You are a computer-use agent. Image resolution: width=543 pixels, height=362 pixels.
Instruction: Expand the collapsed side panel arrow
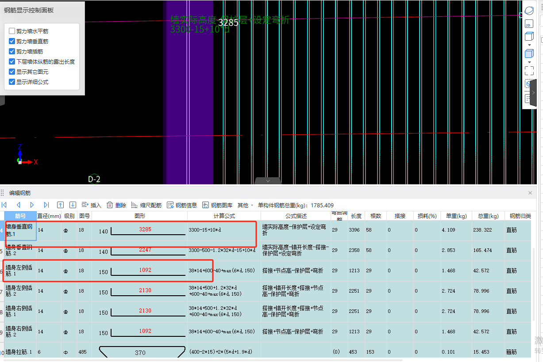coord(533,92)
